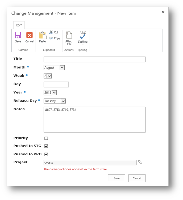Select the Copy icon in Clipboard group
Screen dimensions: 183x200
point(51,38)
